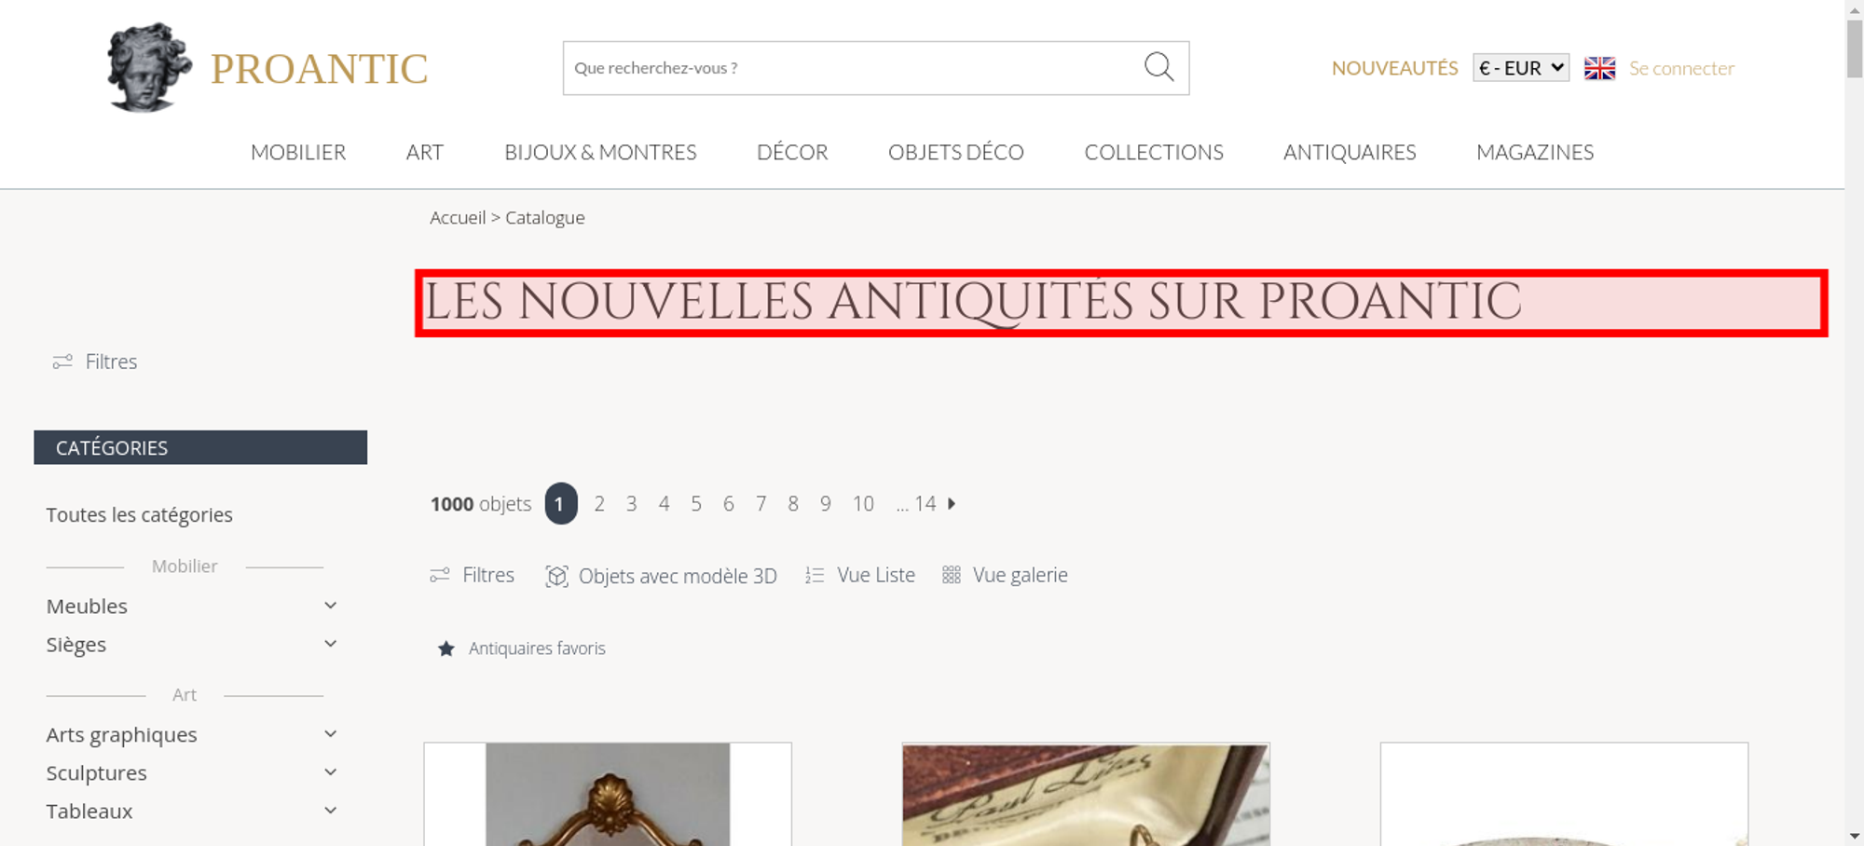Click the Proantic cherub head logo
The width and height of the screenshot is (1864, 846).
[149, 67]
